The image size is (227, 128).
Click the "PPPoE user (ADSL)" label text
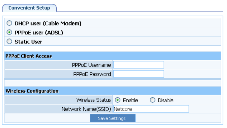tap(39, 33)
